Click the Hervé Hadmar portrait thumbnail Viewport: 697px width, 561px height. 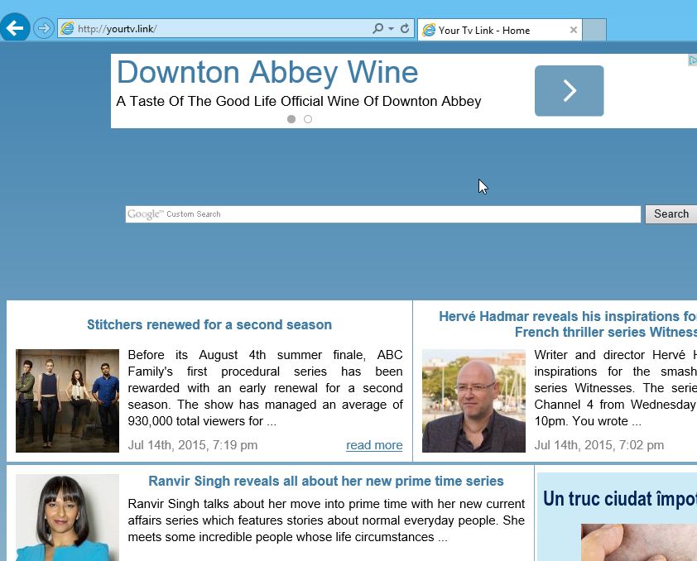pyautogui.click(x=473, y=400)
